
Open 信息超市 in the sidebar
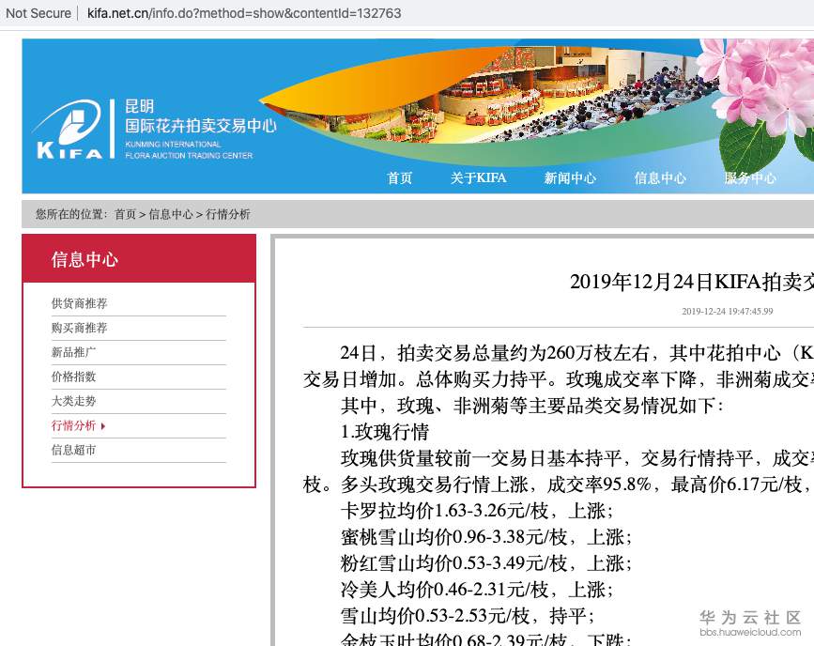coord(74,450)
